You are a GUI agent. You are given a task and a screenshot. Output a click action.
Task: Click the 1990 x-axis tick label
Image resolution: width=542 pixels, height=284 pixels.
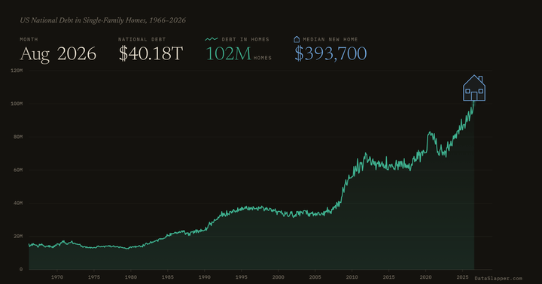[x=204, y=277]
